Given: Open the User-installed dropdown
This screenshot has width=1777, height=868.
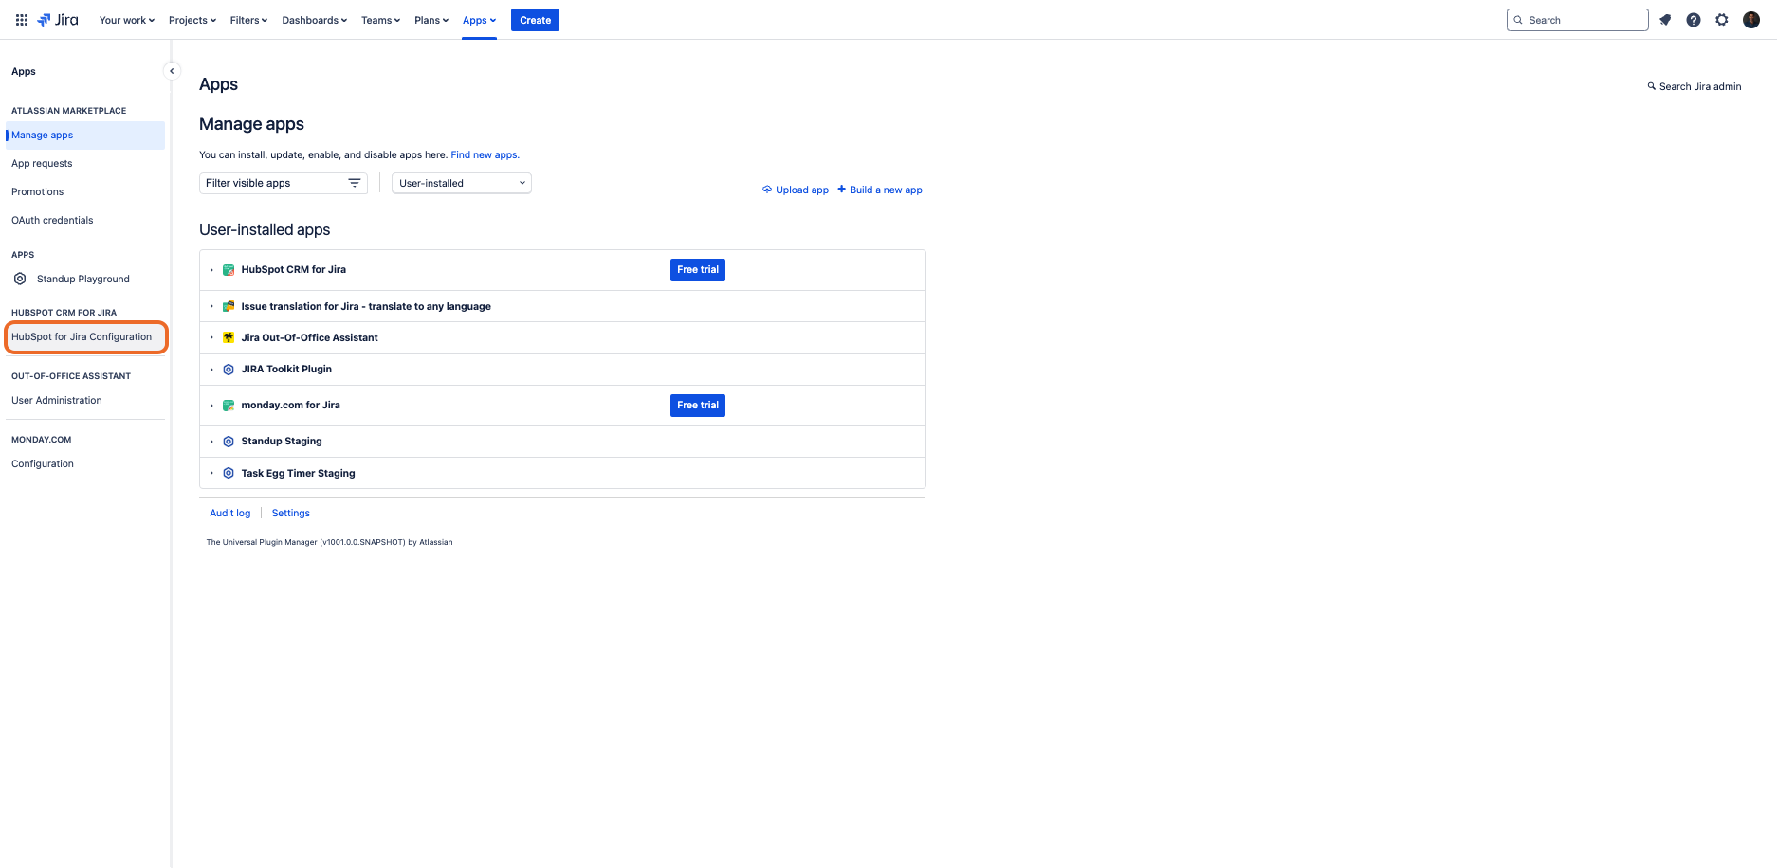Looking at the screenshot, I should pyautogui.click(x=462, y=183).
